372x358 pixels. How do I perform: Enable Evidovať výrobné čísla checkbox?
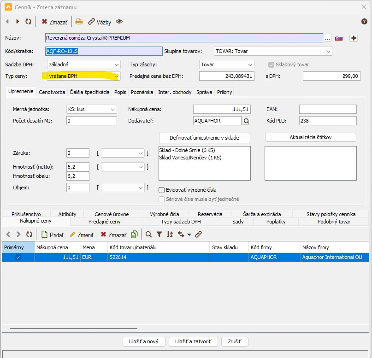coord(162,190)
